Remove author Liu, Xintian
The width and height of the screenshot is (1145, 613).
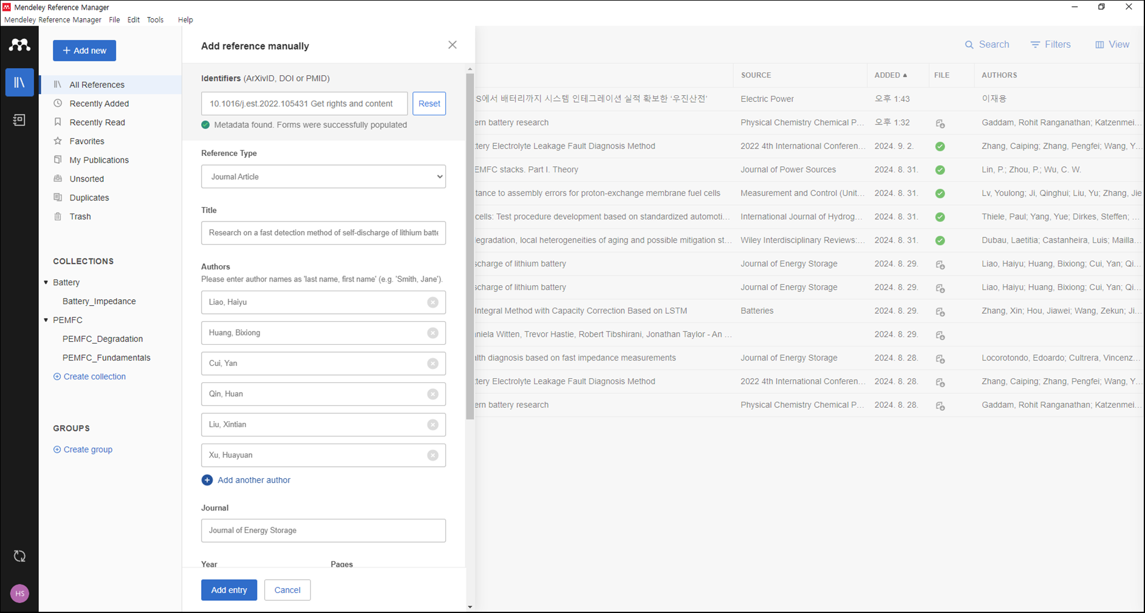[432, 425]
